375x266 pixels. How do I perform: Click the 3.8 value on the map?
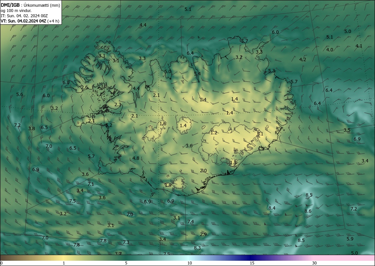coord(31,128)
